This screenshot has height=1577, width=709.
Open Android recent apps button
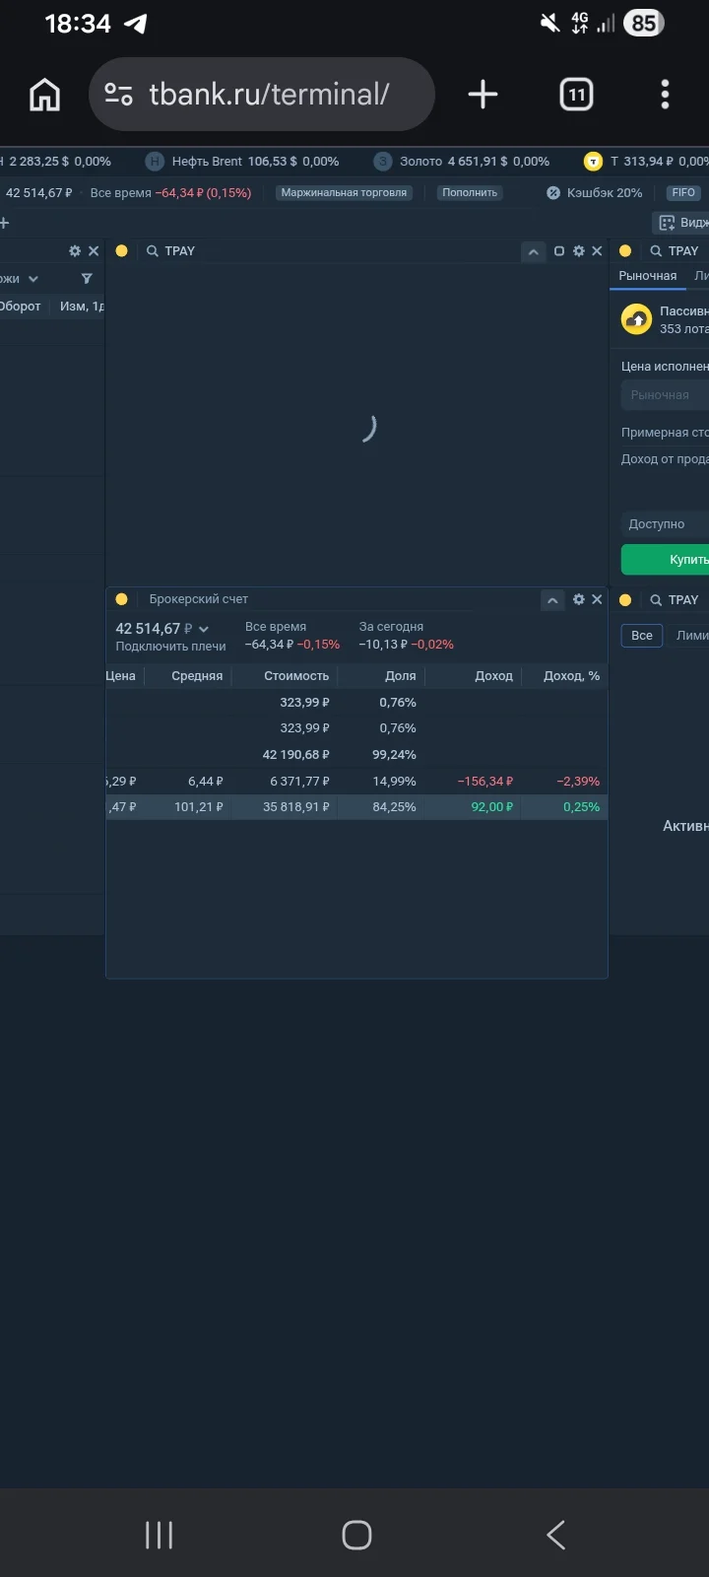pyautogui.click(x=159, y=1535)
